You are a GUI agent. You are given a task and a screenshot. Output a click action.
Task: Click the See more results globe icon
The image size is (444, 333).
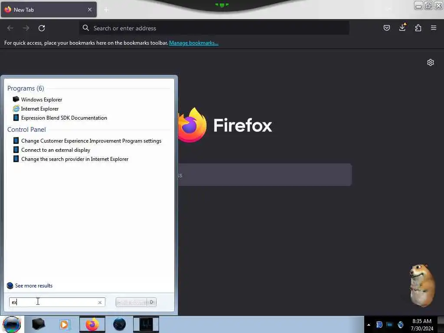click(x=10, y=285)
